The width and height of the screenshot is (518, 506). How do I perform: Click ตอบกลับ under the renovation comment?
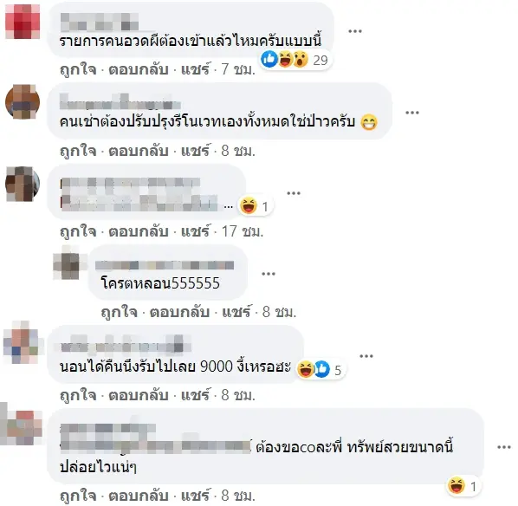tap(139, 151)
